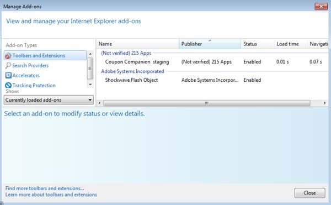Viewport: 331px width, 205px height.
Task: Collapse the Adobe Systems Incorporated group
Action: (x=132, y=71)
